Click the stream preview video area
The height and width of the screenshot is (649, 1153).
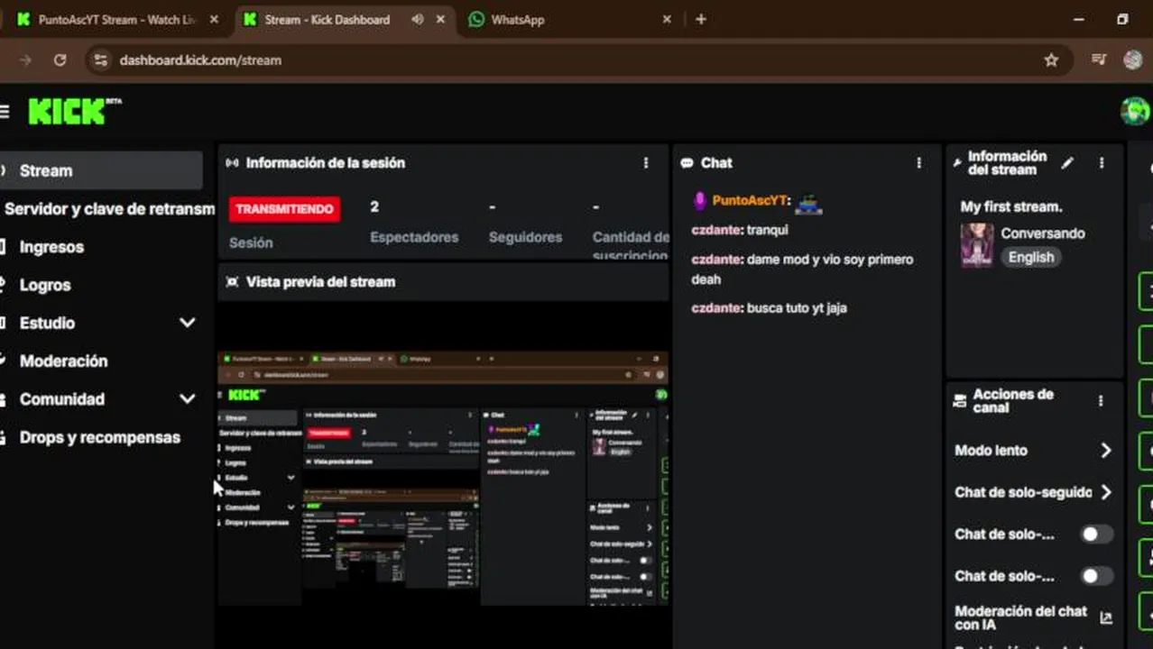(x=443, y=478)
